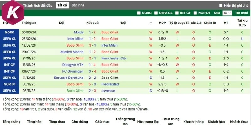Open the Diosgyor VTK team link
Viewport: 251px width, 125px height.
[73, 65]
